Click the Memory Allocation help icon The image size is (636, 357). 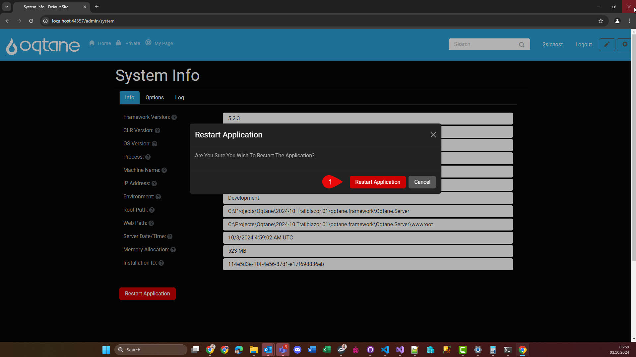(x=173, y=250)
